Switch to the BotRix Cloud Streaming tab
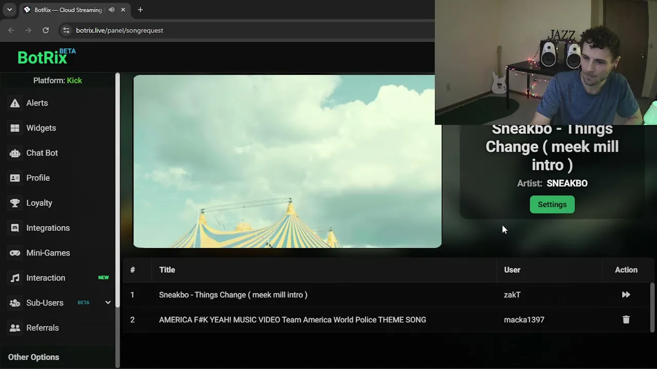The image size is (657, 369). coord(74,10)
